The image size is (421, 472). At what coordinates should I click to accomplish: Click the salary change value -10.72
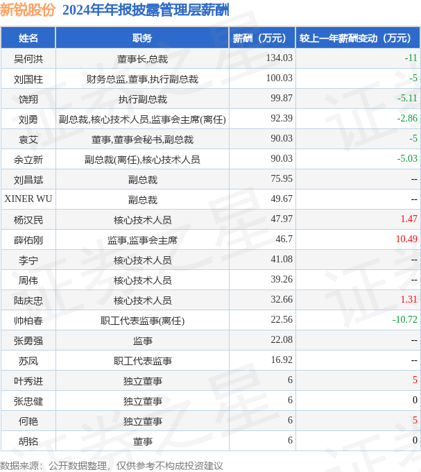point(405,320)
